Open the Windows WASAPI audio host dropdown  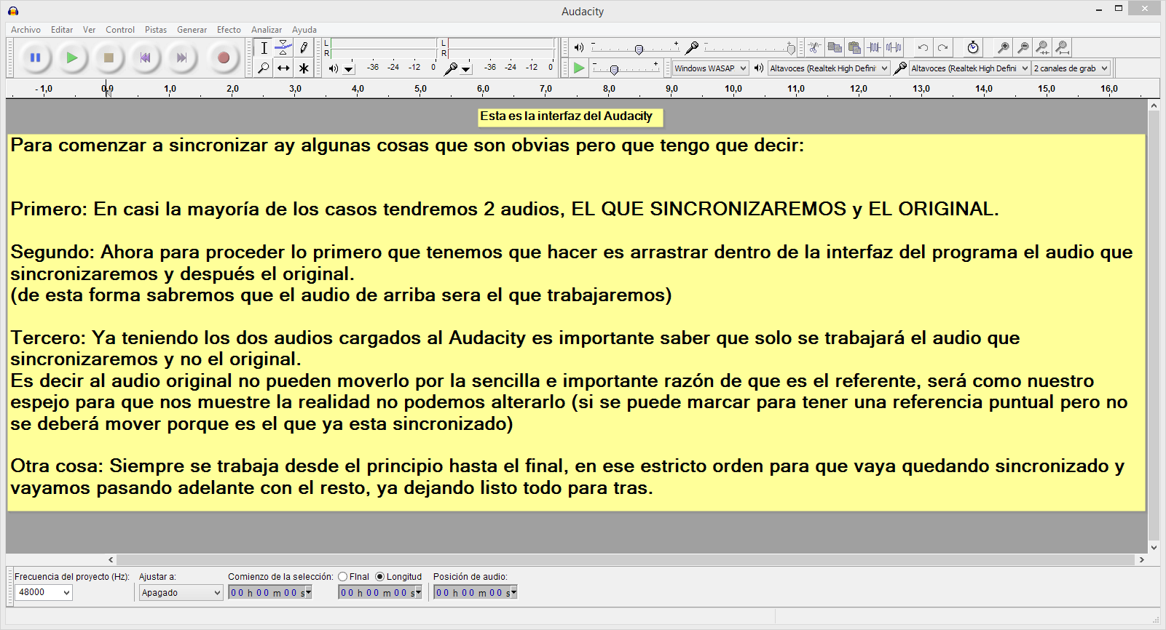coord(710,68)
